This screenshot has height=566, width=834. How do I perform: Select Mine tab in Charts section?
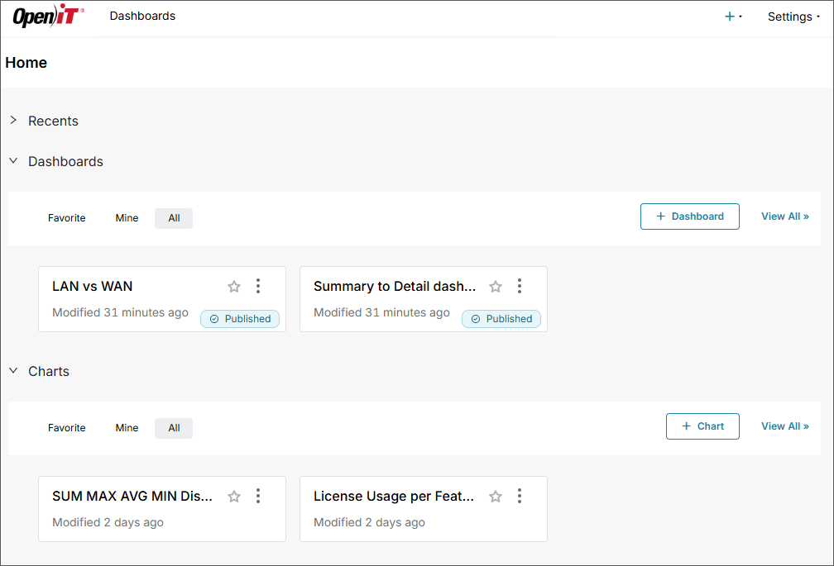pos(127,428)
